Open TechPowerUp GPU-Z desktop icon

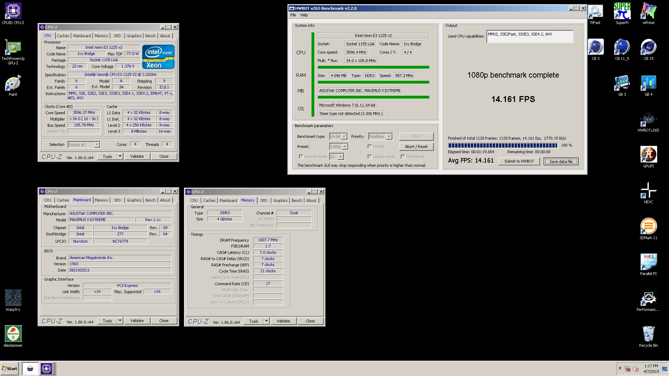[13, 52]
